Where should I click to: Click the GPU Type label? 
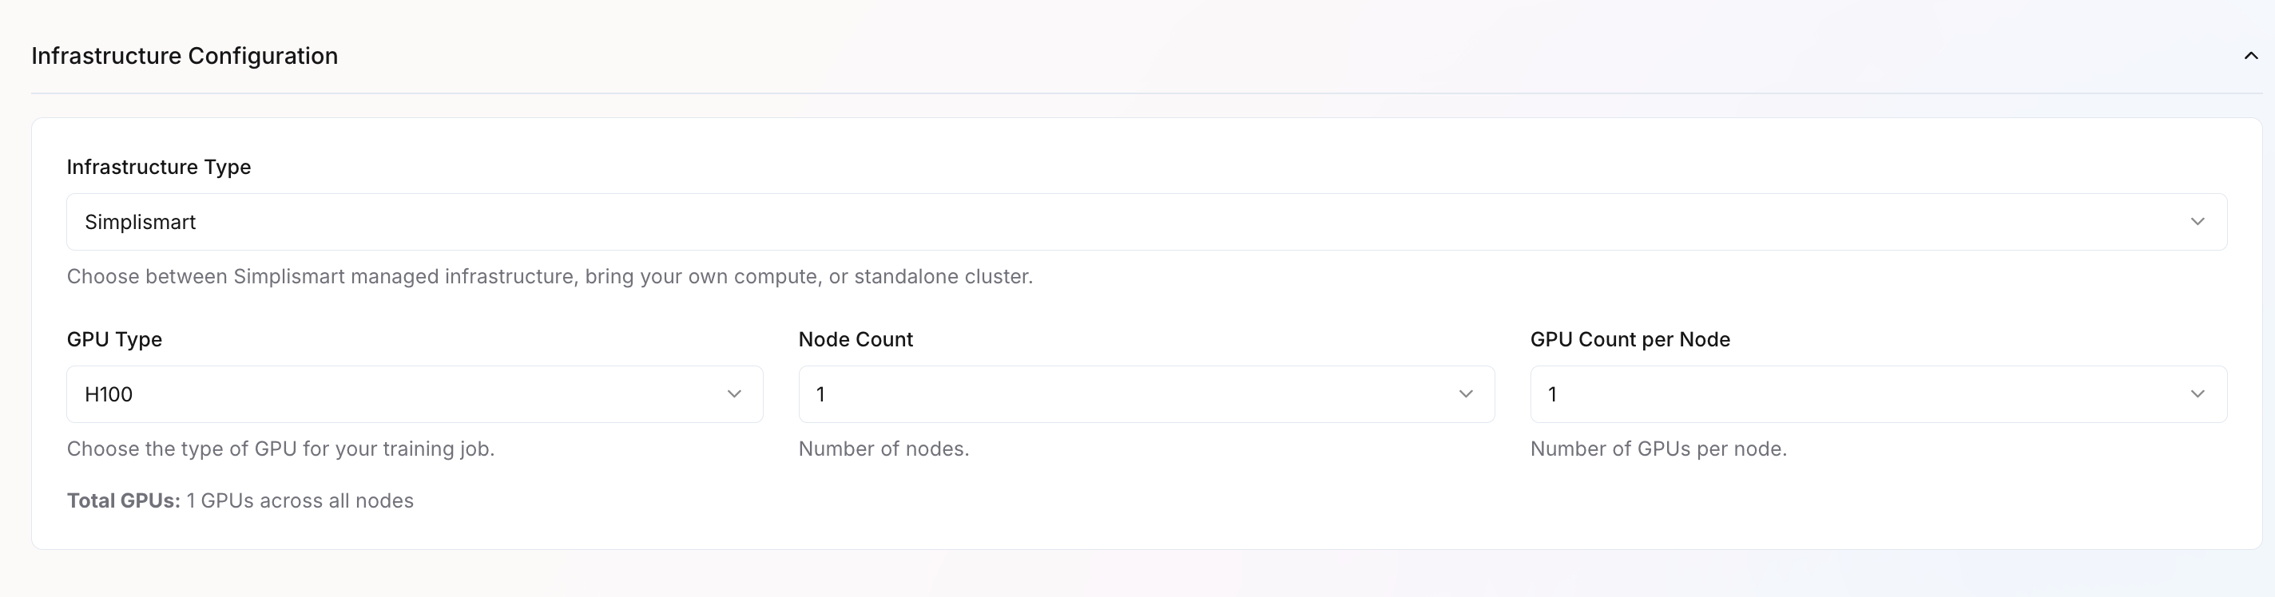[114, 338]
